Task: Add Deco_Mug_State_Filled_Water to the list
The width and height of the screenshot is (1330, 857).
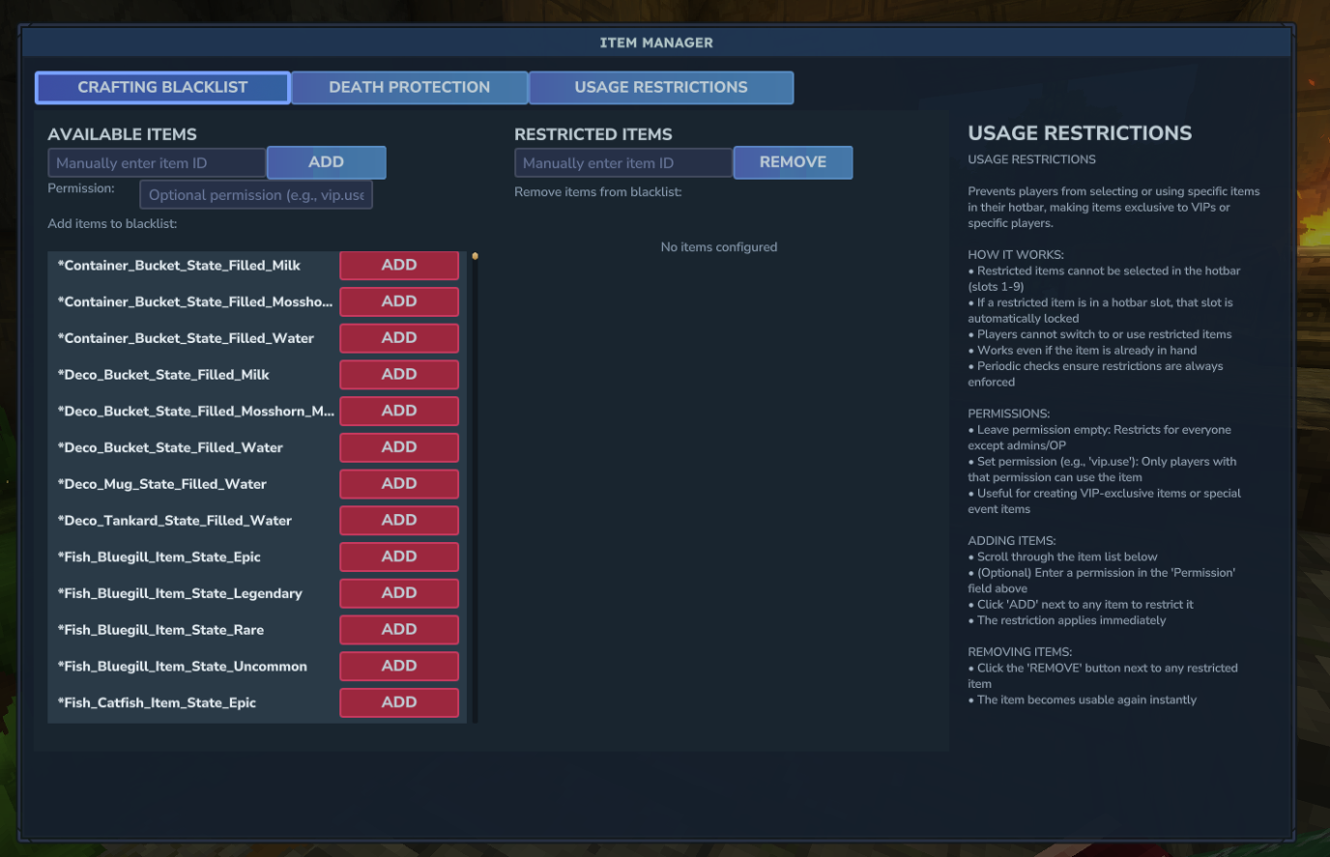Action: (x=399, y=484)
